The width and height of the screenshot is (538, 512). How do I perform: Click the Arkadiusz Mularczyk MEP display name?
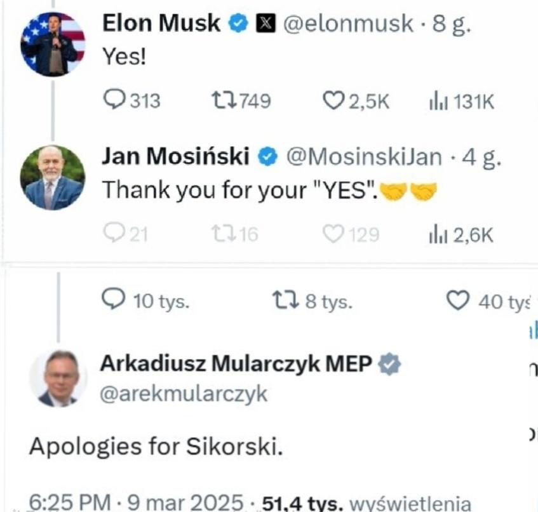coord(236,365)
